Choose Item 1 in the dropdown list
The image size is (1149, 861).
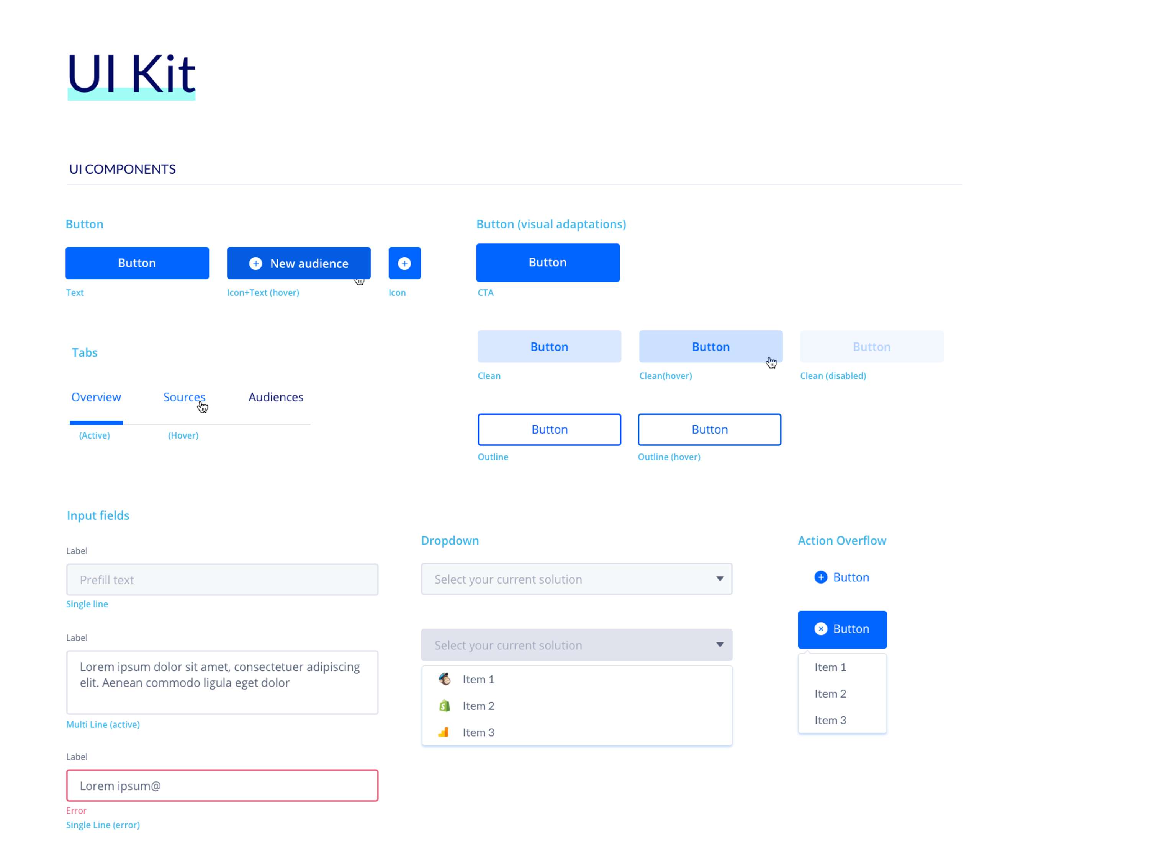[x=576, y=679]
